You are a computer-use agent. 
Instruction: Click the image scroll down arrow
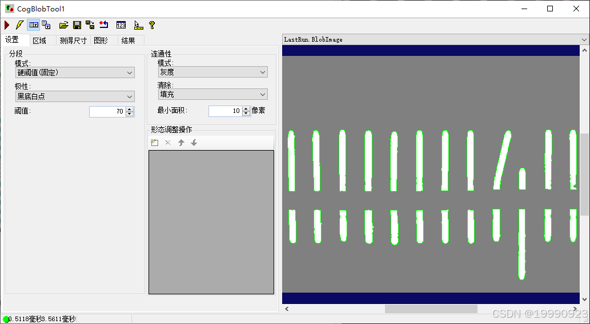click(x=584, y=299)
